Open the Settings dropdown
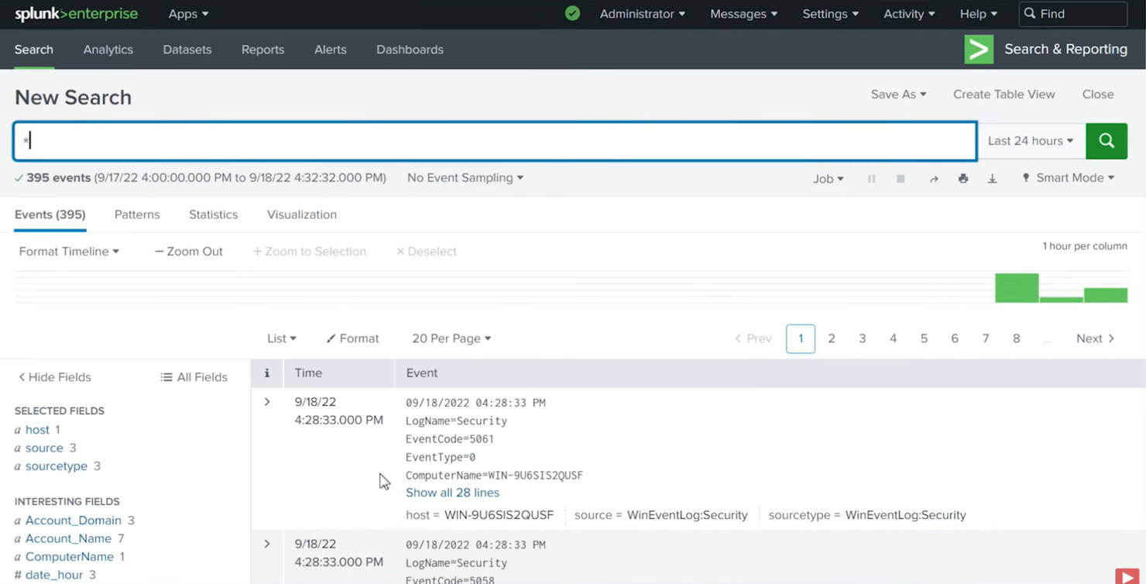This screenshot has height=584, width=1146. pos(830,14)
